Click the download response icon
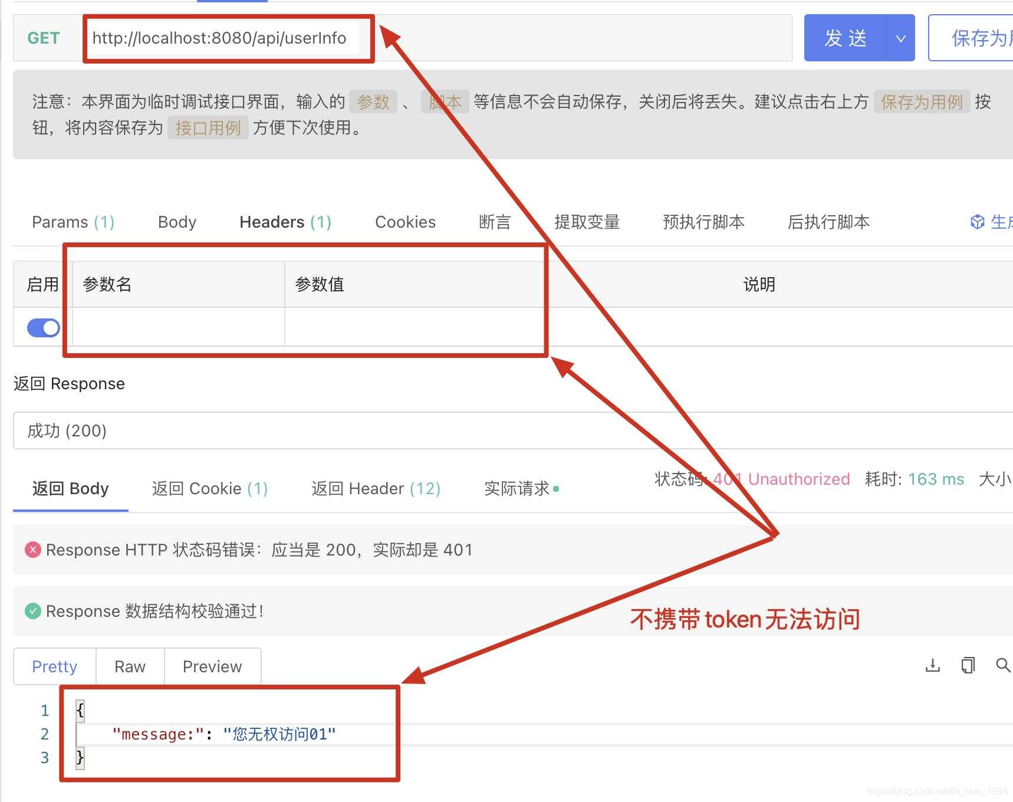The image size is (1013, 802). (932, 665)
